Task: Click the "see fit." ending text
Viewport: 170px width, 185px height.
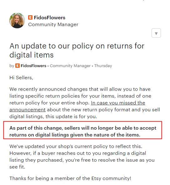Action: (17, 167)
